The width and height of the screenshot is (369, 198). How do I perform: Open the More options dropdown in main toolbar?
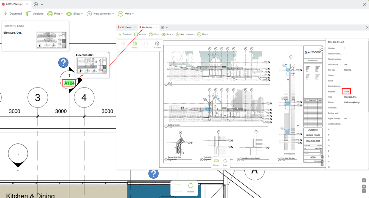point(126,14)
